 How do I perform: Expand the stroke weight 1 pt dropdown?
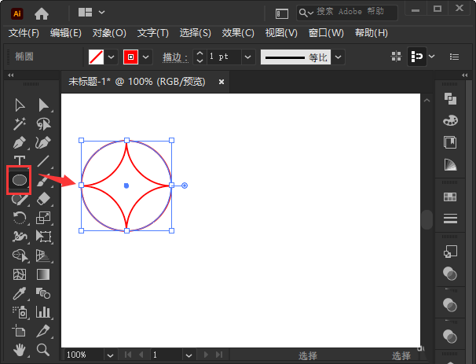(x=247, y=57)
